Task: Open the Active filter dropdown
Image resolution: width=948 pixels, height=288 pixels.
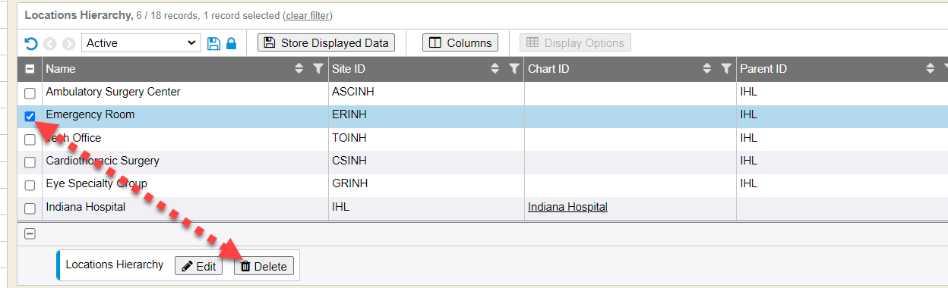Action: (141, 43)
